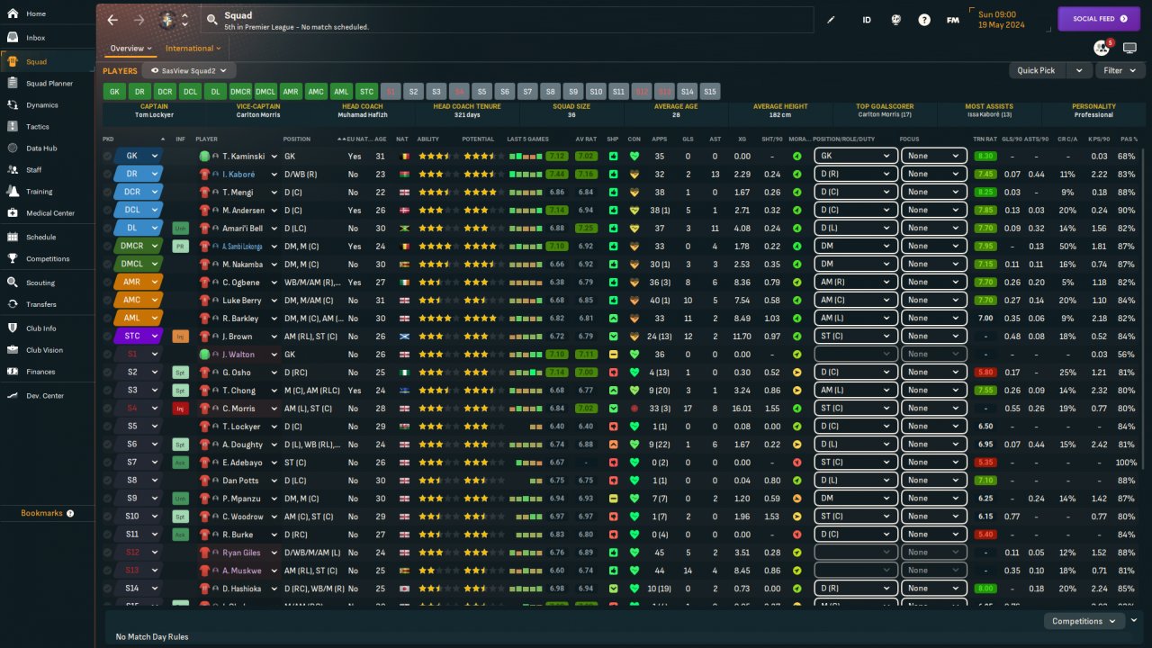Image resolution: width=1152 pixels, height=648 pixels.
Task: Toggle picked checkbox for T. Kaminski
Action: pos(108,156)
